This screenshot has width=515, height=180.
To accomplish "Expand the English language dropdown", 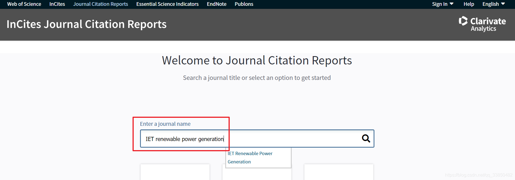I will (494, 4).
